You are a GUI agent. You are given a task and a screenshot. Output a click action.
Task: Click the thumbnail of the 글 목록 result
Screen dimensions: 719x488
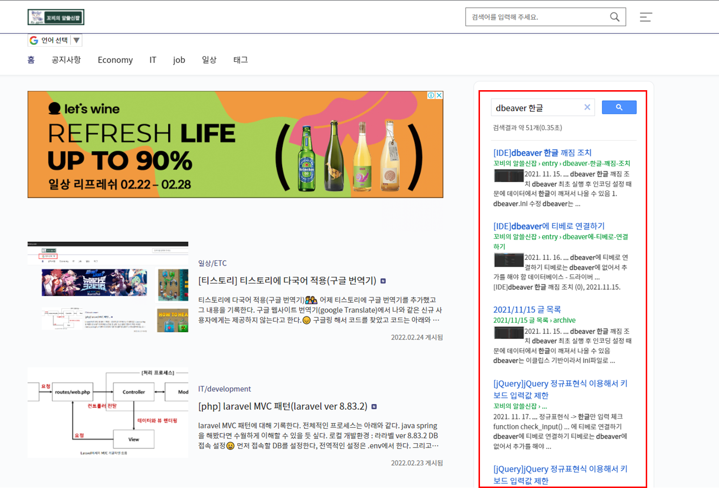click(508, 333)
